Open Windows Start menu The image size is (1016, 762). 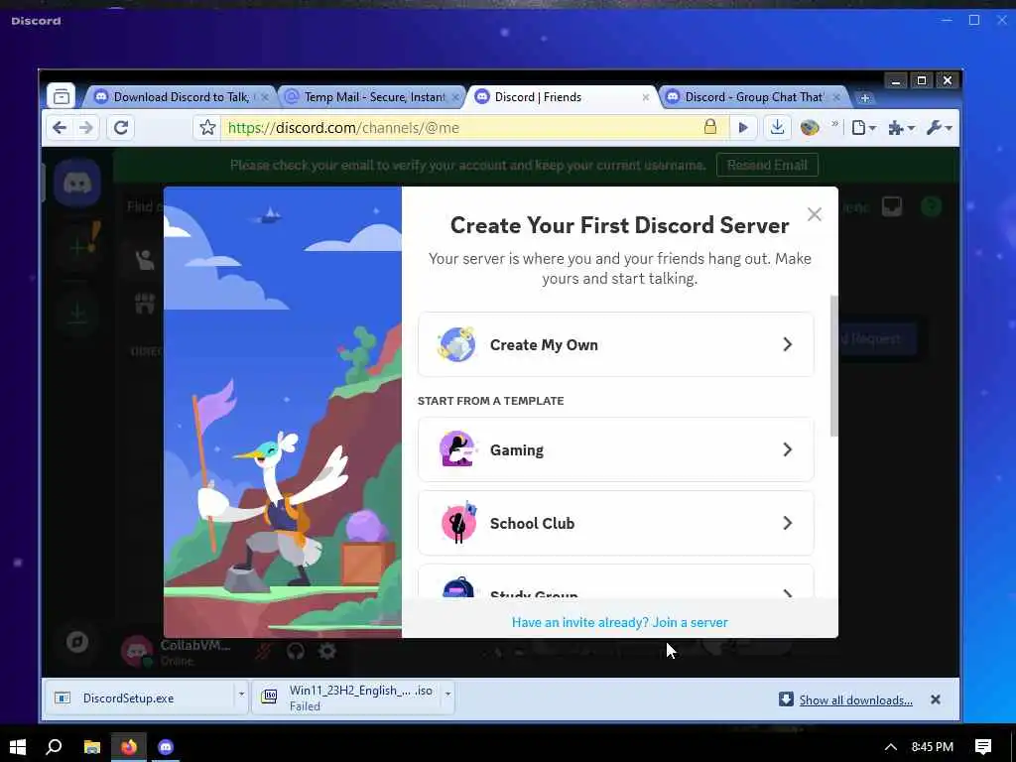click(x=18, y=746)
